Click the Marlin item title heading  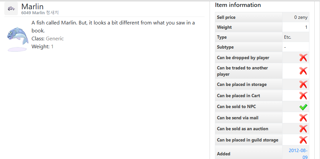[32, 6]
